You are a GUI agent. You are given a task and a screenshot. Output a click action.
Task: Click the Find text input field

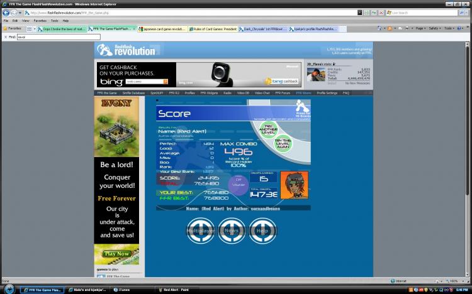(59, 37)
